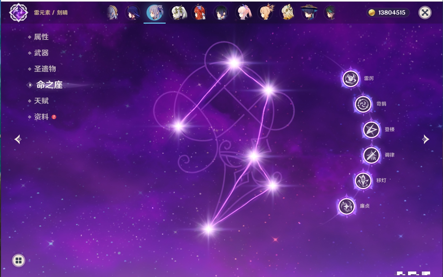Select the 苛捐 constellation icon
This screenshot has width=443, height=277.
363,104
